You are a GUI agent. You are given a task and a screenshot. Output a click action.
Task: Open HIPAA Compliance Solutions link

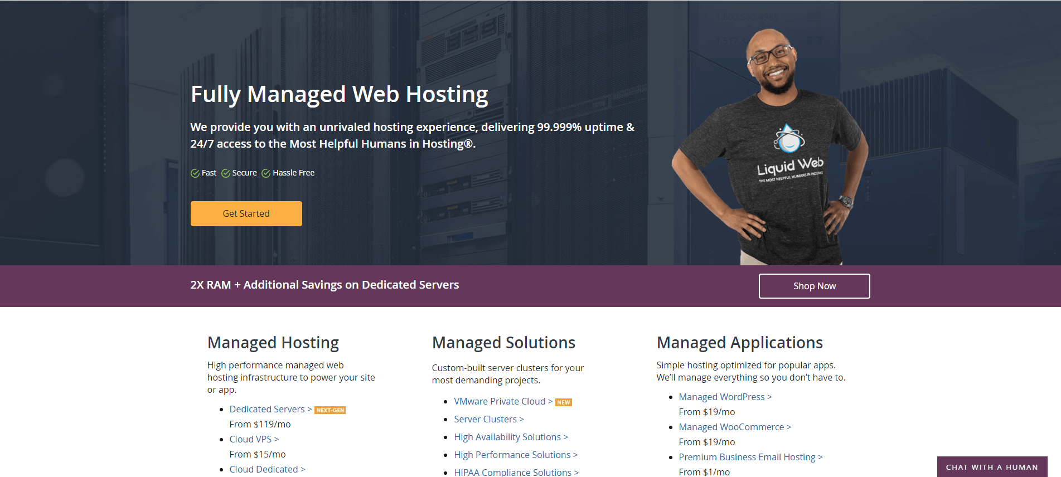pyautogui.click(x=516, y=472)
